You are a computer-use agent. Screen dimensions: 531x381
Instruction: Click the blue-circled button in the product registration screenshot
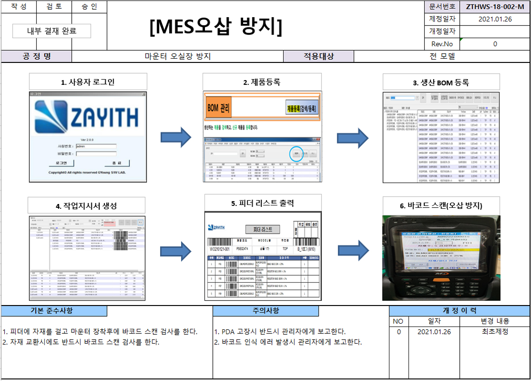click(296, 153)
